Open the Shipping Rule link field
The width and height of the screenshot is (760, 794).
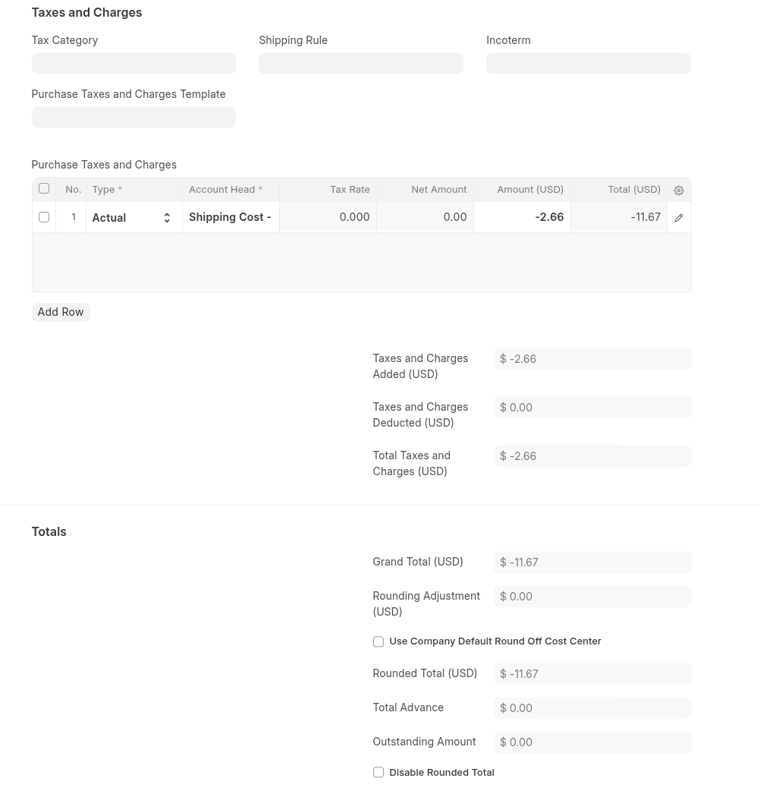pos(361,63)
